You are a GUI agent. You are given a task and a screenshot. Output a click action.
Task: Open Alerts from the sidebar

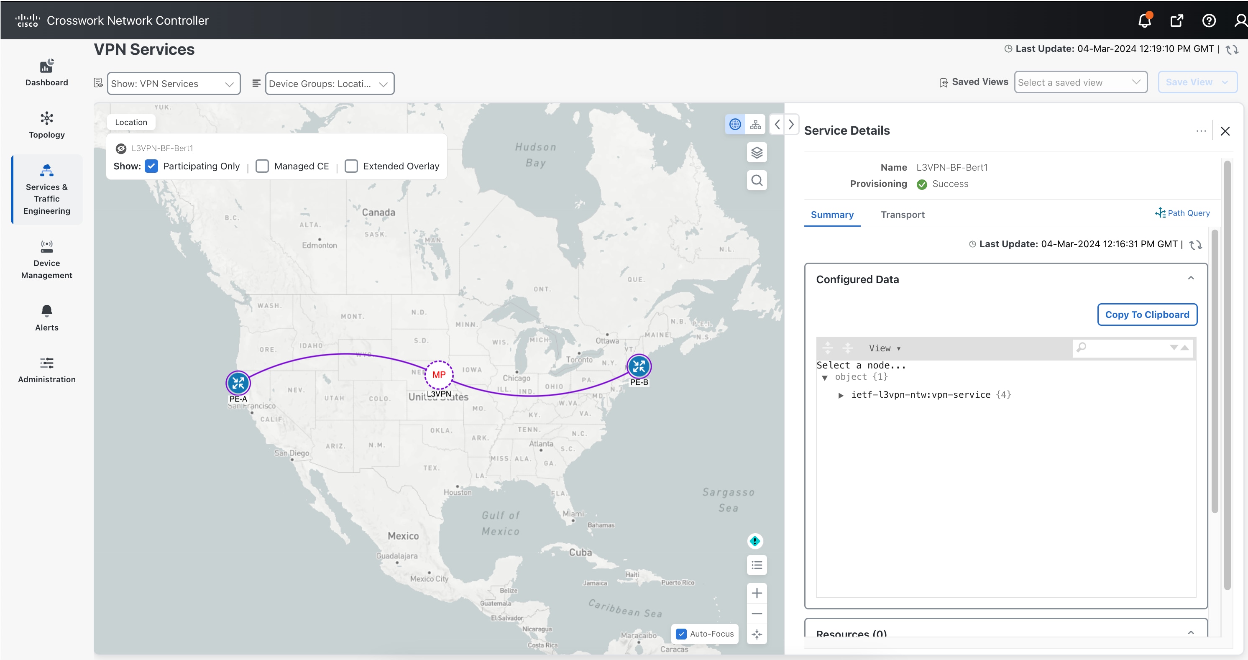coord(46,317)
